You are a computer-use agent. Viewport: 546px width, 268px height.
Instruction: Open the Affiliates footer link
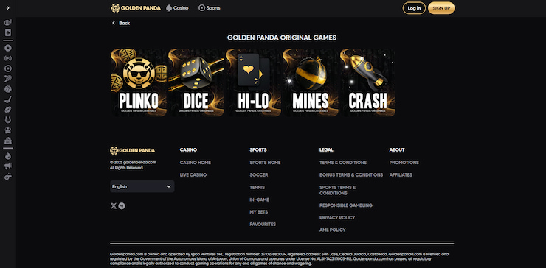(401, 174)
